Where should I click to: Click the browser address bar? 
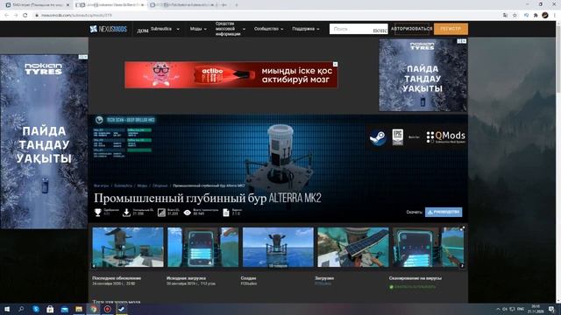click(265, 16)
